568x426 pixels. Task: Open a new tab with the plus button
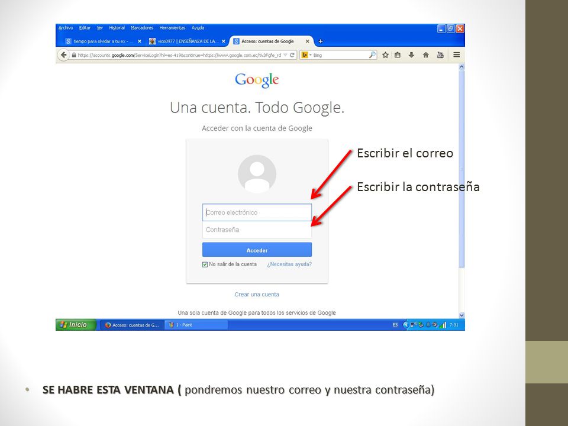coord(321,41)
